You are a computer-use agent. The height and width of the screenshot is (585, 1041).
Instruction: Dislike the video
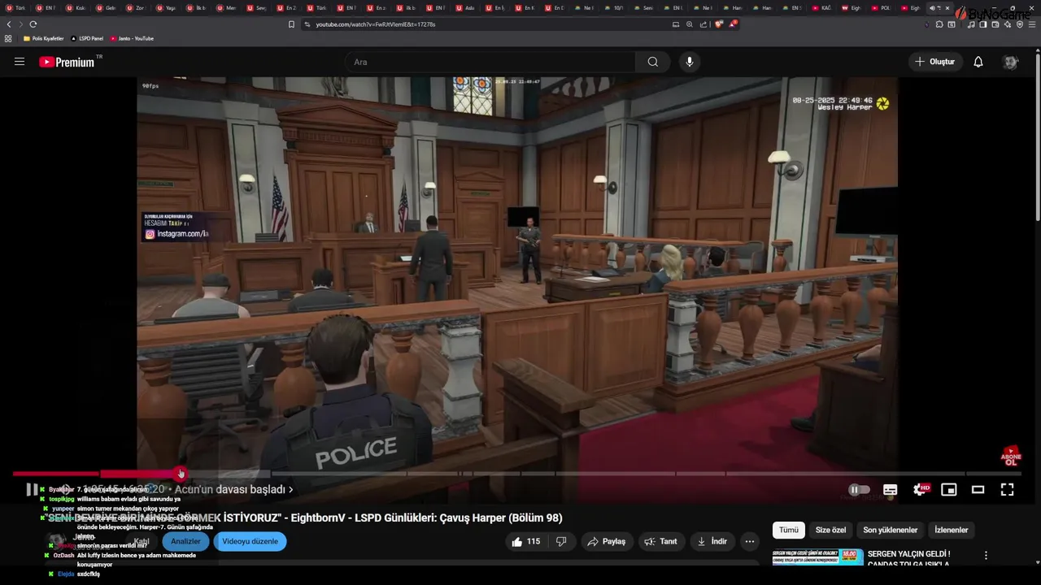pos(561,541)
